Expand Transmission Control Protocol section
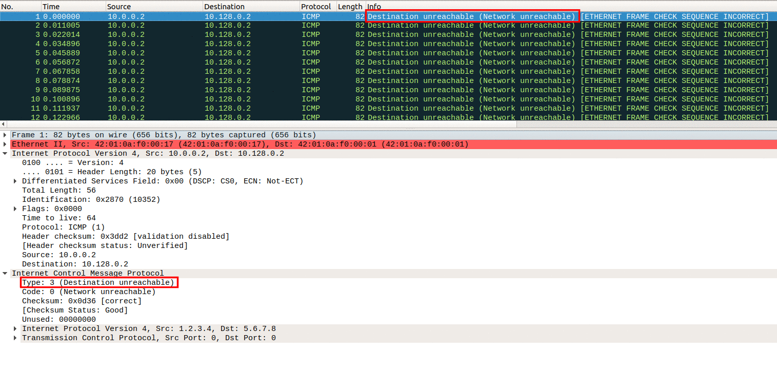This screenshot has width=777, height=373. pyautogui.click(x=15, y=338)
